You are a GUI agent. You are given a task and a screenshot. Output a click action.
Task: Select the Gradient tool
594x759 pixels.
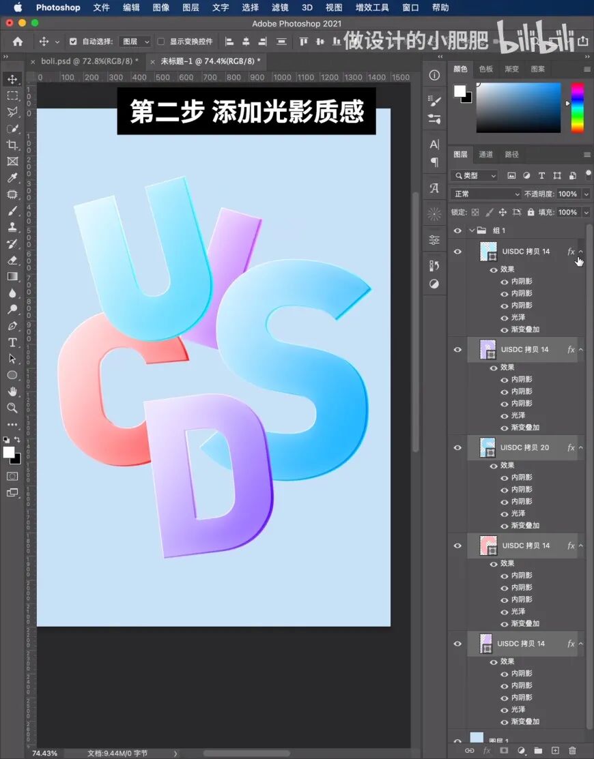coord(12,276)
